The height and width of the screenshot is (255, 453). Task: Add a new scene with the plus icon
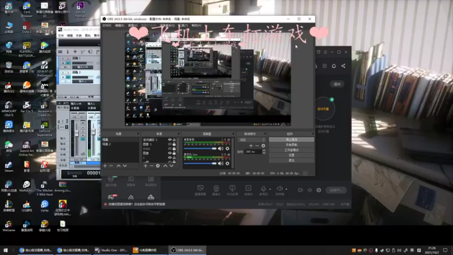(x=105, y=165)
